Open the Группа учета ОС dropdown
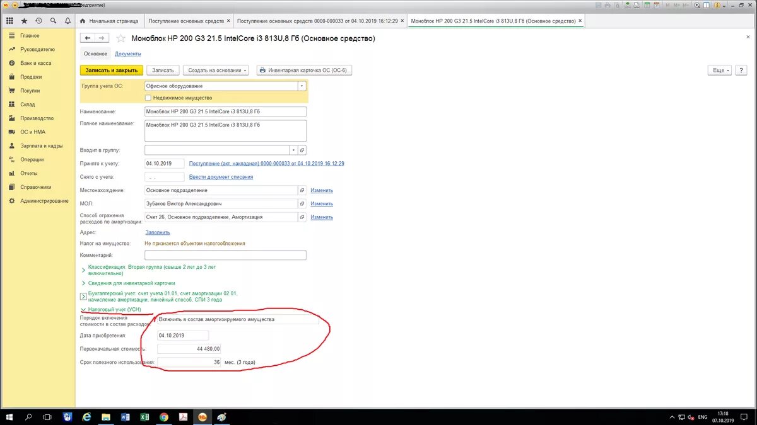This screenshot has height=425, width=757. [302, 86]
